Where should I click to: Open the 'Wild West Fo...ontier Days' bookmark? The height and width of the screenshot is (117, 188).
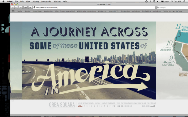pos(86,11)
